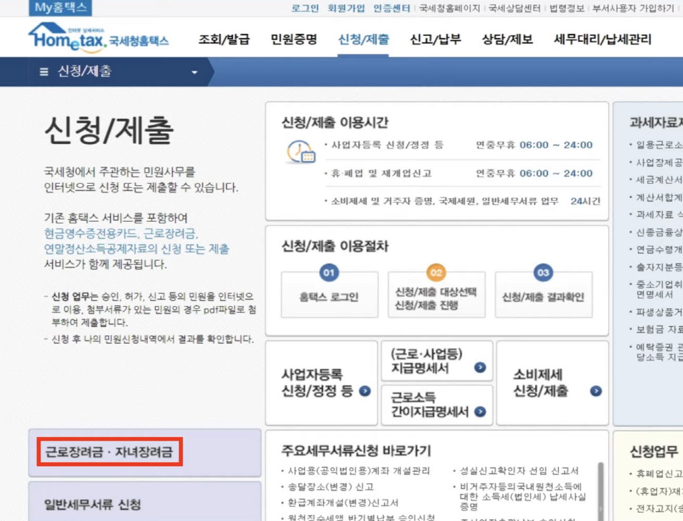
Task: Open the My홈택스 tab
Action: click(x=61, y=7)
